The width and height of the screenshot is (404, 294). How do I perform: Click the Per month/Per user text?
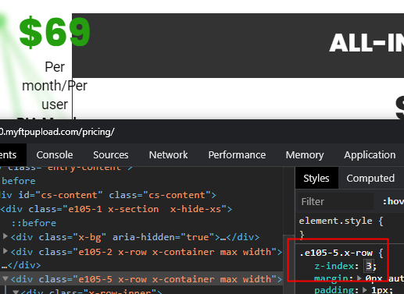55,86
